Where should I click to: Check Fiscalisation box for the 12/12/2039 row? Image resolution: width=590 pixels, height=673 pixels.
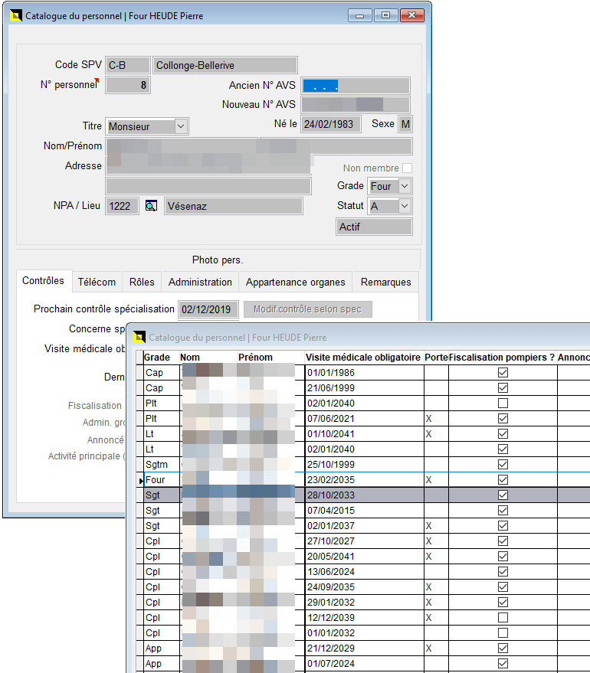tap(503, 618)
